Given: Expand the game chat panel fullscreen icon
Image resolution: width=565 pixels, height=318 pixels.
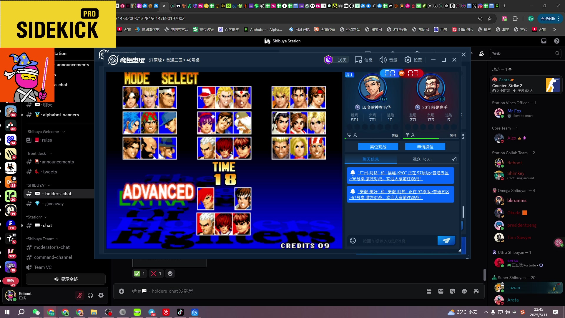Looking at the screenshot, I should [x=454, y=159].
